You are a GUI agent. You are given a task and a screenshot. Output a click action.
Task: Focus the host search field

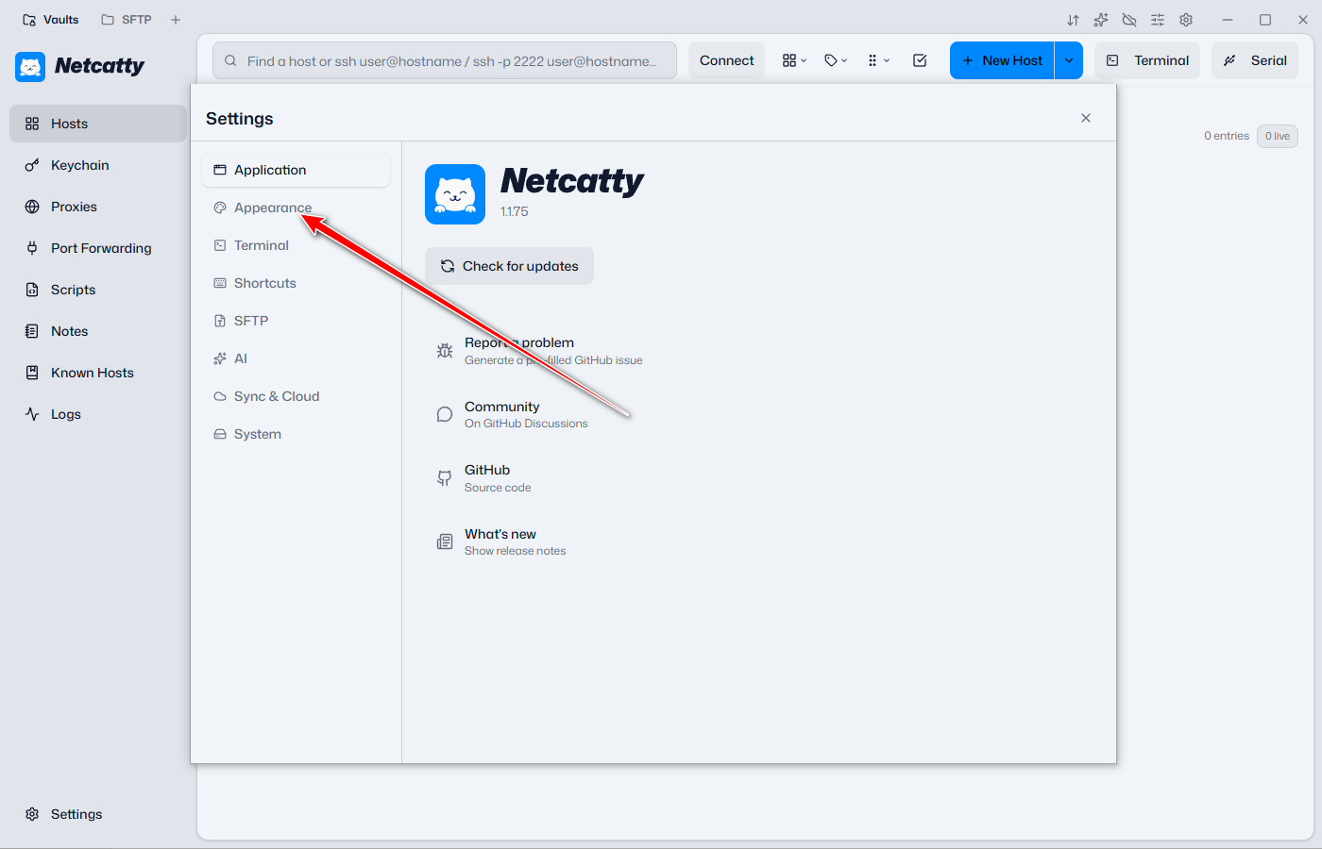click(x=445, y=60)
